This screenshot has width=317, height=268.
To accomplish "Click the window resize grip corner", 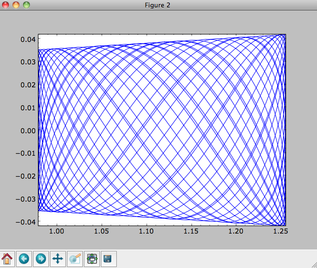I will point(314,265).
